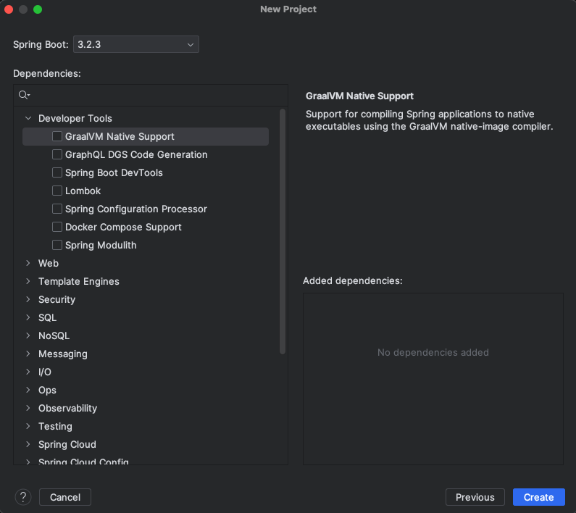Click the green window zoom button

coord(38,9)
